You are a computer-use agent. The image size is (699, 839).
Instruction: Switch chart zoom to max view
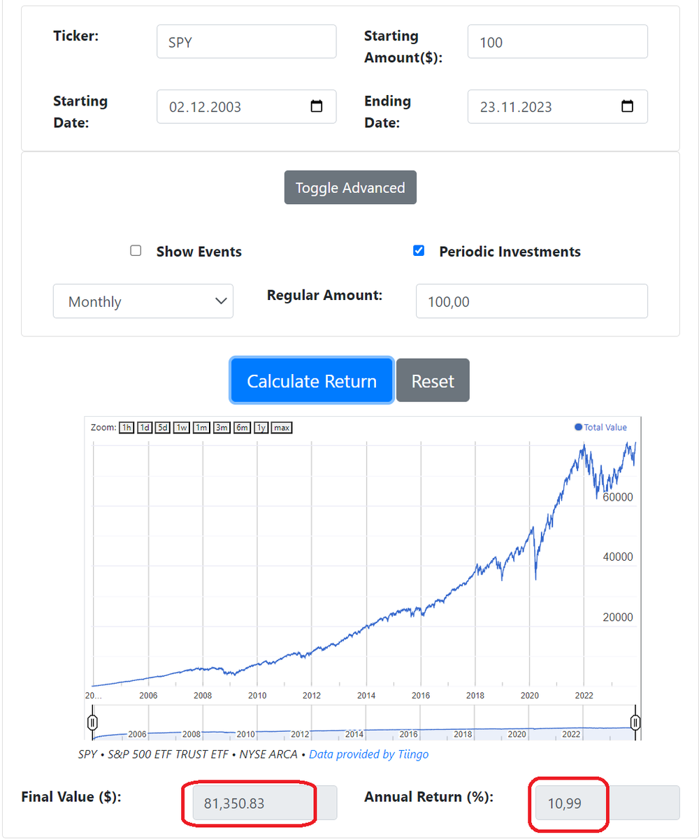[x=280, y=427]
